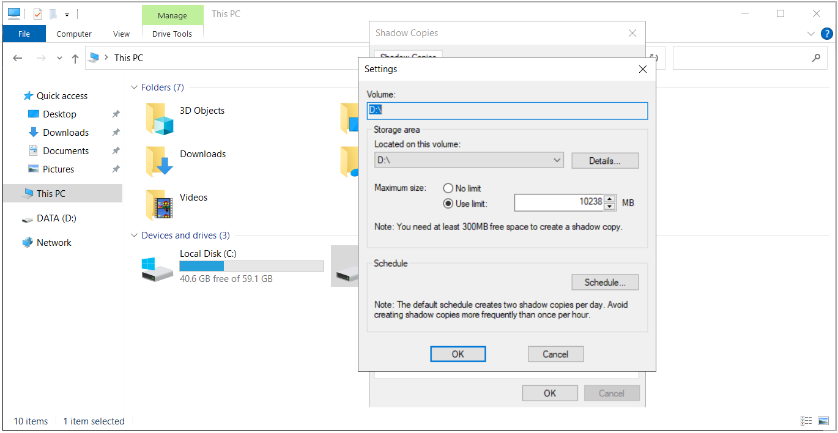Switch to large icons view in status bar
838x433 pixels.
823,421
